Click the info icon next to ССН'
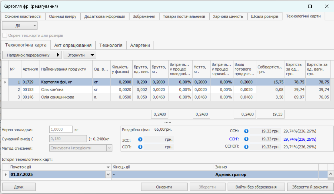Image resolution: width=334 pixels, height=194 pixels. [246, 139]
